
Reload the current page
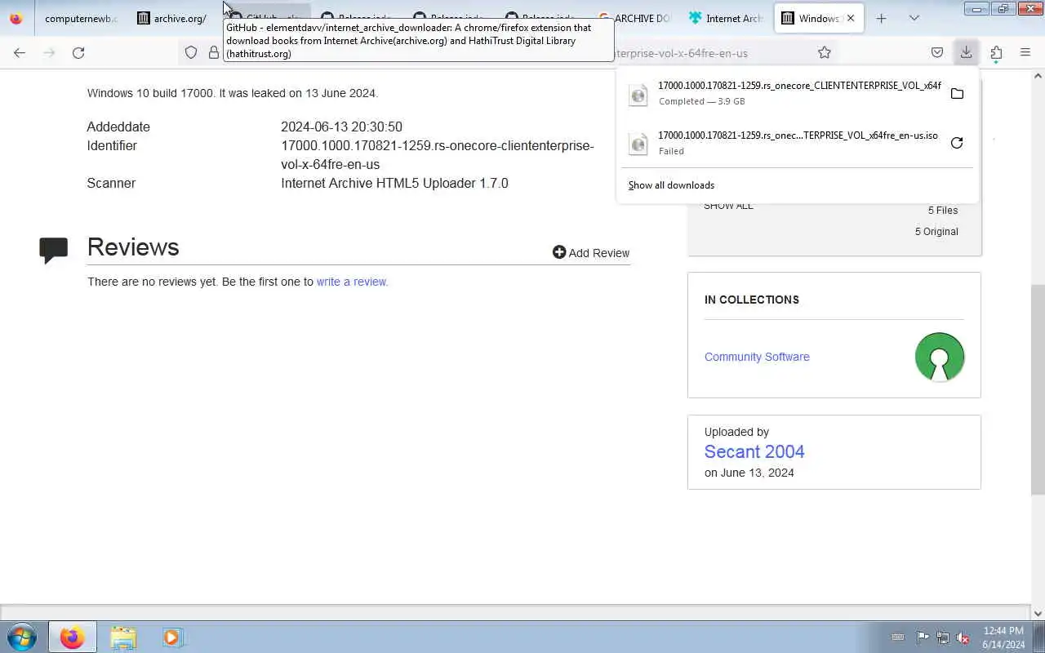(78, 52)
